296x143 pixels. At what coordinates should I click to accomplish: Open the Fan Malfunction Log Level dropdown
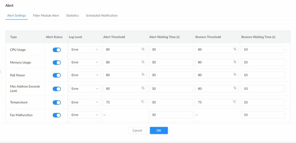pyautogui.click(x=85, y=115)
